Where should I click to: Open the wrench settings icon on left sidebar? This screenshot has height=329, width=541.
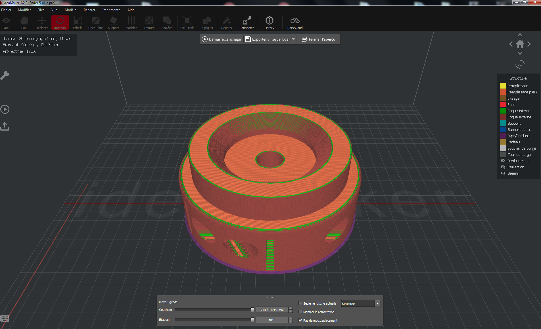5,75
